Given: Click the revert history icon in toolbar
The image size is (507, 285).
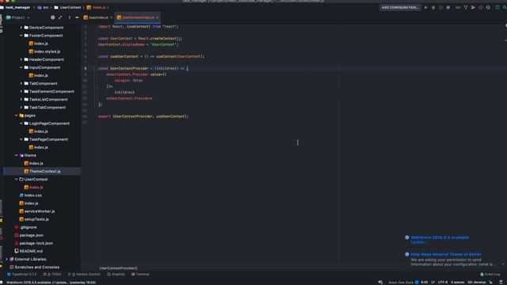Looking at the screenshot, I should pos(488,7).
